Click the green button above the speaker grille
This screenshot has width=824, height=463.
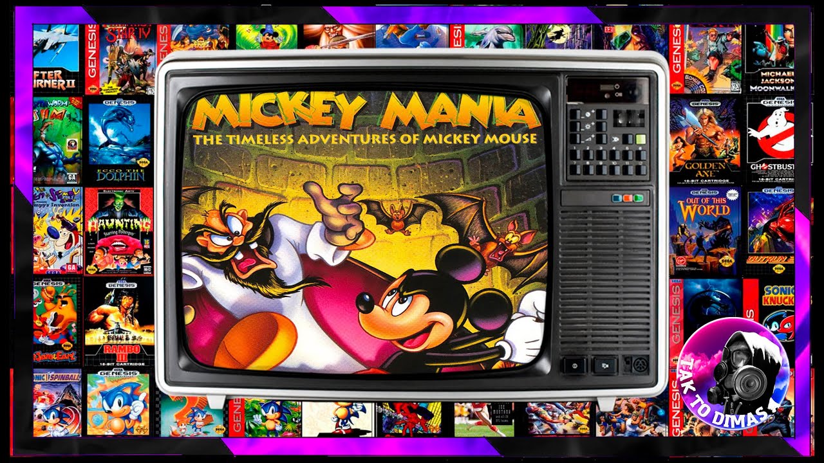tap(638, 198)
